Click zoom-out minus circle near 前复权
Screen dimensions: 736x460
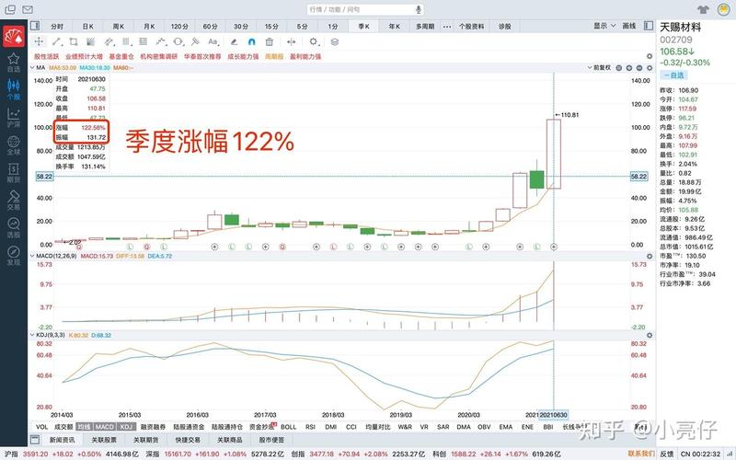coord(638,67)
